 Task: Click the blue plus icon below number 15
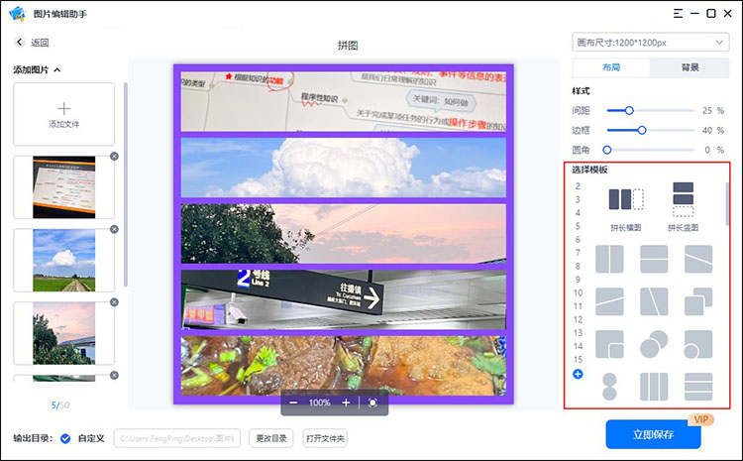(578, 374)
